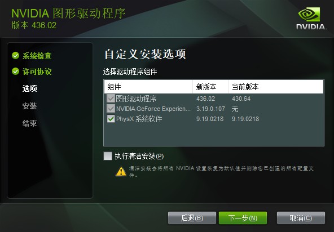
Task: Click the 取消(C) button
Action: (x=301, y=218)
